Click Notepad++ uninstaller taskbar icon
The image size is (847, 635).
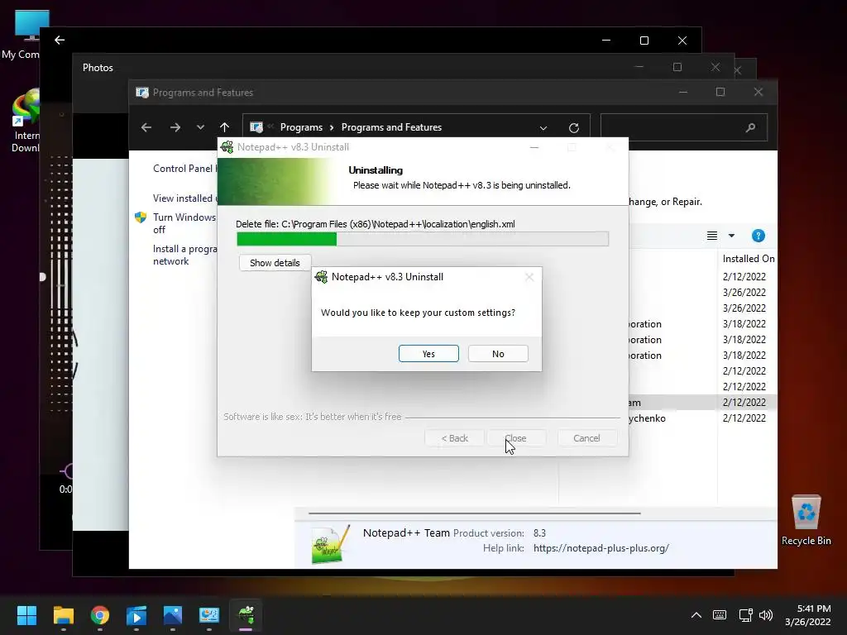pyautogui.click(x=246, y=615)
